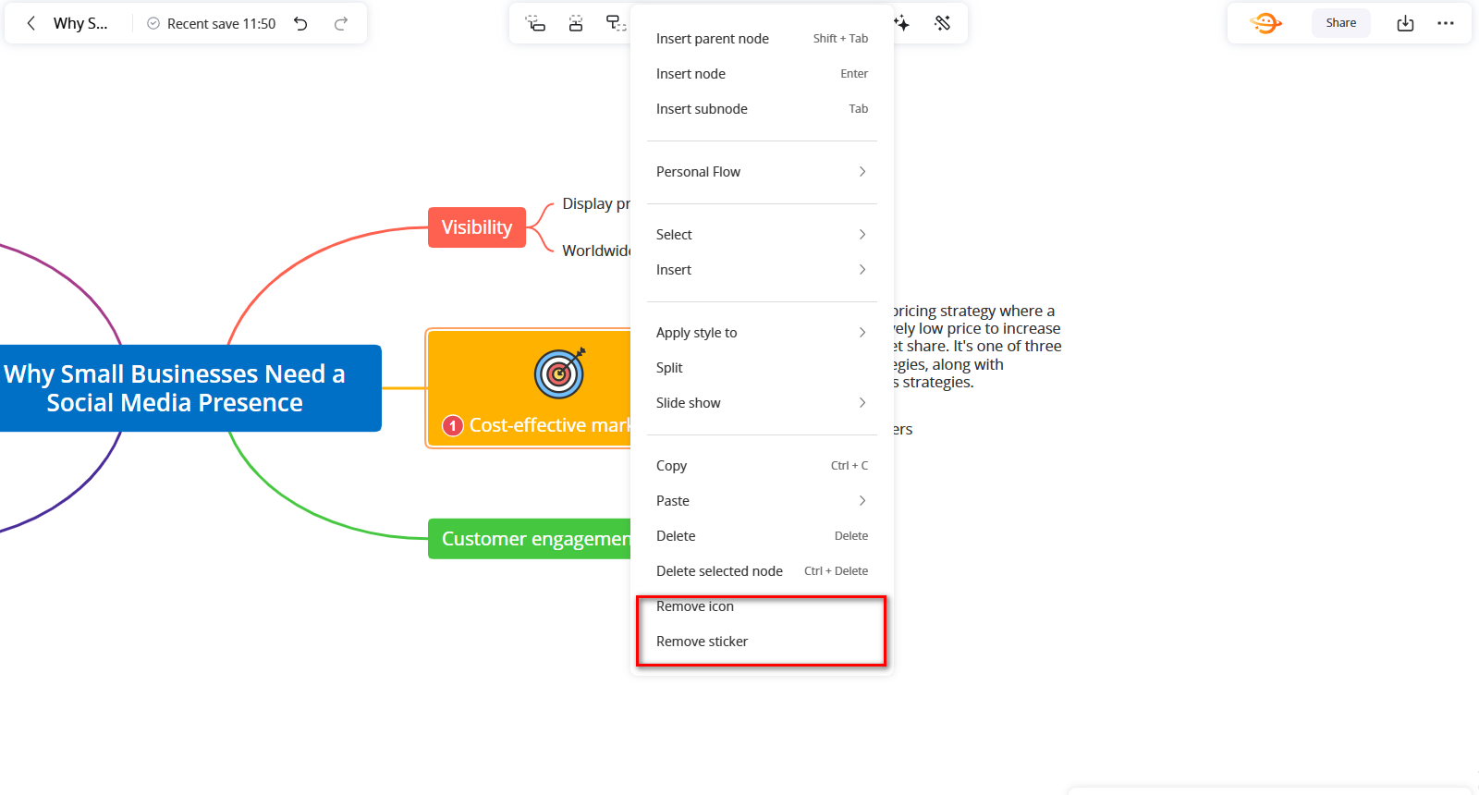The width and height of the screenshot is (1479, 795).
Task: Click the undo icon
Action: click(300, 23)
